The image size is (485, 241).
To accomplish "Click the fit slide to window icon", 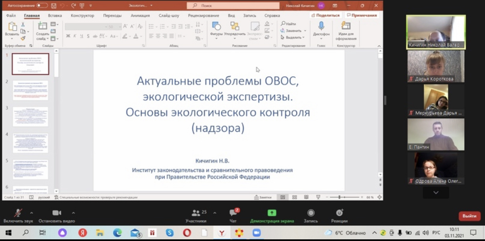I will point(380,197).
